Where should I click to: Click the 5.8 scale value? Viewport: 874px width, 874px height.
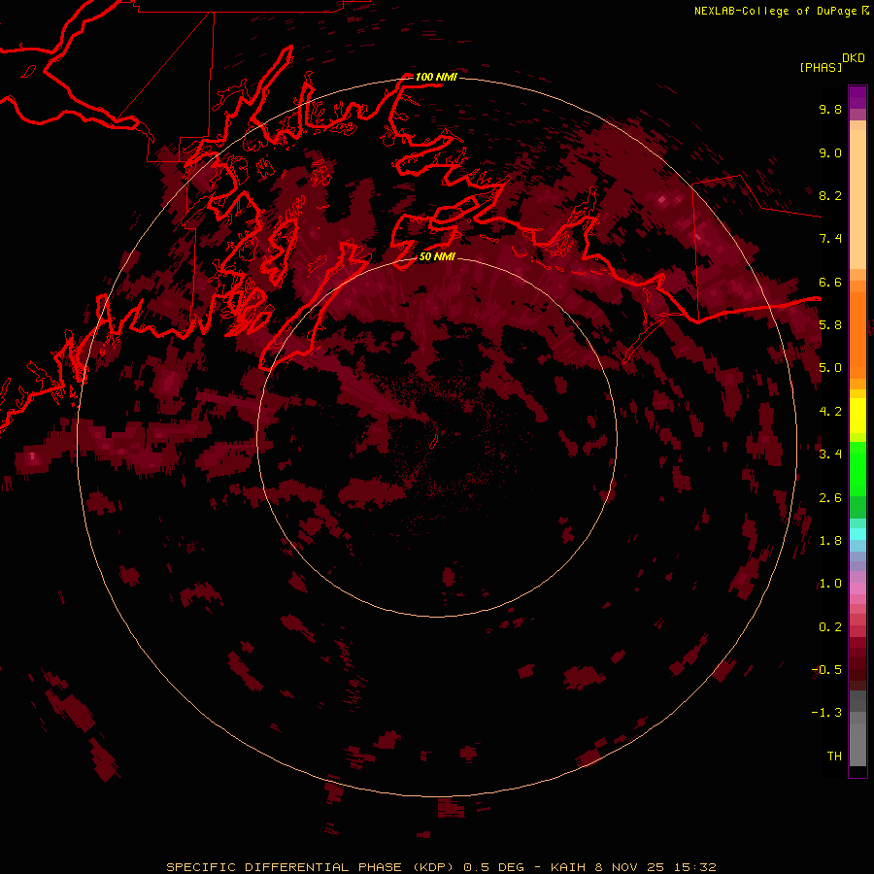830,325
